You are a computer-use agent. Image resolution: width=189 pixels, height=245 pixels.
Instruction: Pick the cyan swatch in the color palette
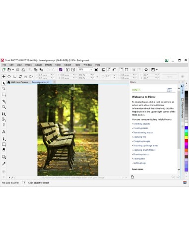187,131
